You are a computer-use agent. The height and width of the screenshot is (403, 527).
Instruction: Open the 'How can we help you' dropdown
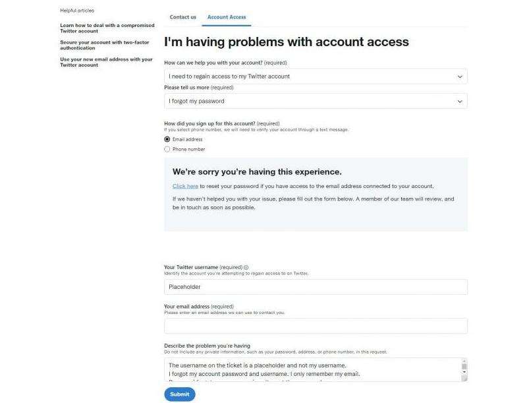[315, 77]
